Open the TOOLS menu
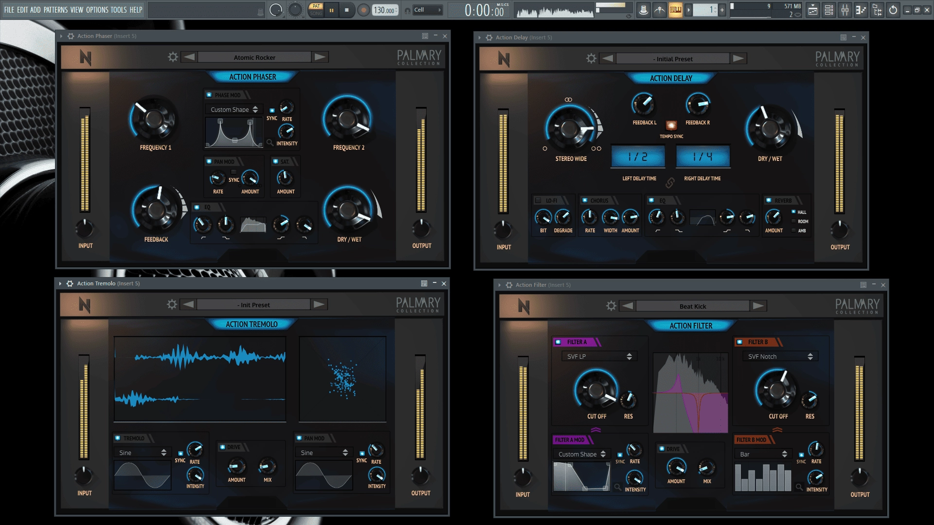The height and width of the screenshot is (525, 934). 119,10
